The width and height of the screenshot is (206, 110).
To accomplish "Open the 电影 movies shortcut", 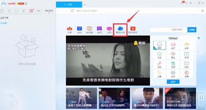I will [80, 30].
